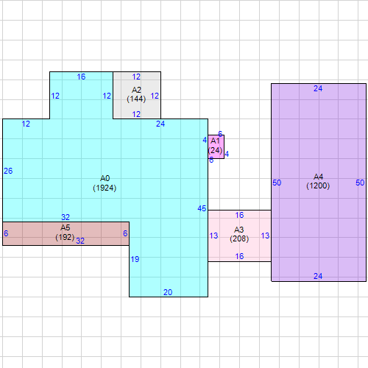Image resolution: width=368 pixels, height=368 pixels.
Task: Click the 19 dimension label in A0
Action: tap(135, 259)
